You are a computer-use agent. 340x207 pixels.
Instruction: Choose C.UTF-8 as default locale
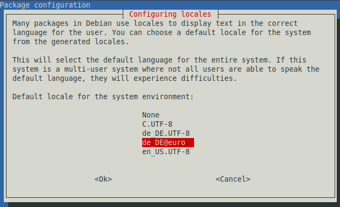click(157, 124)
